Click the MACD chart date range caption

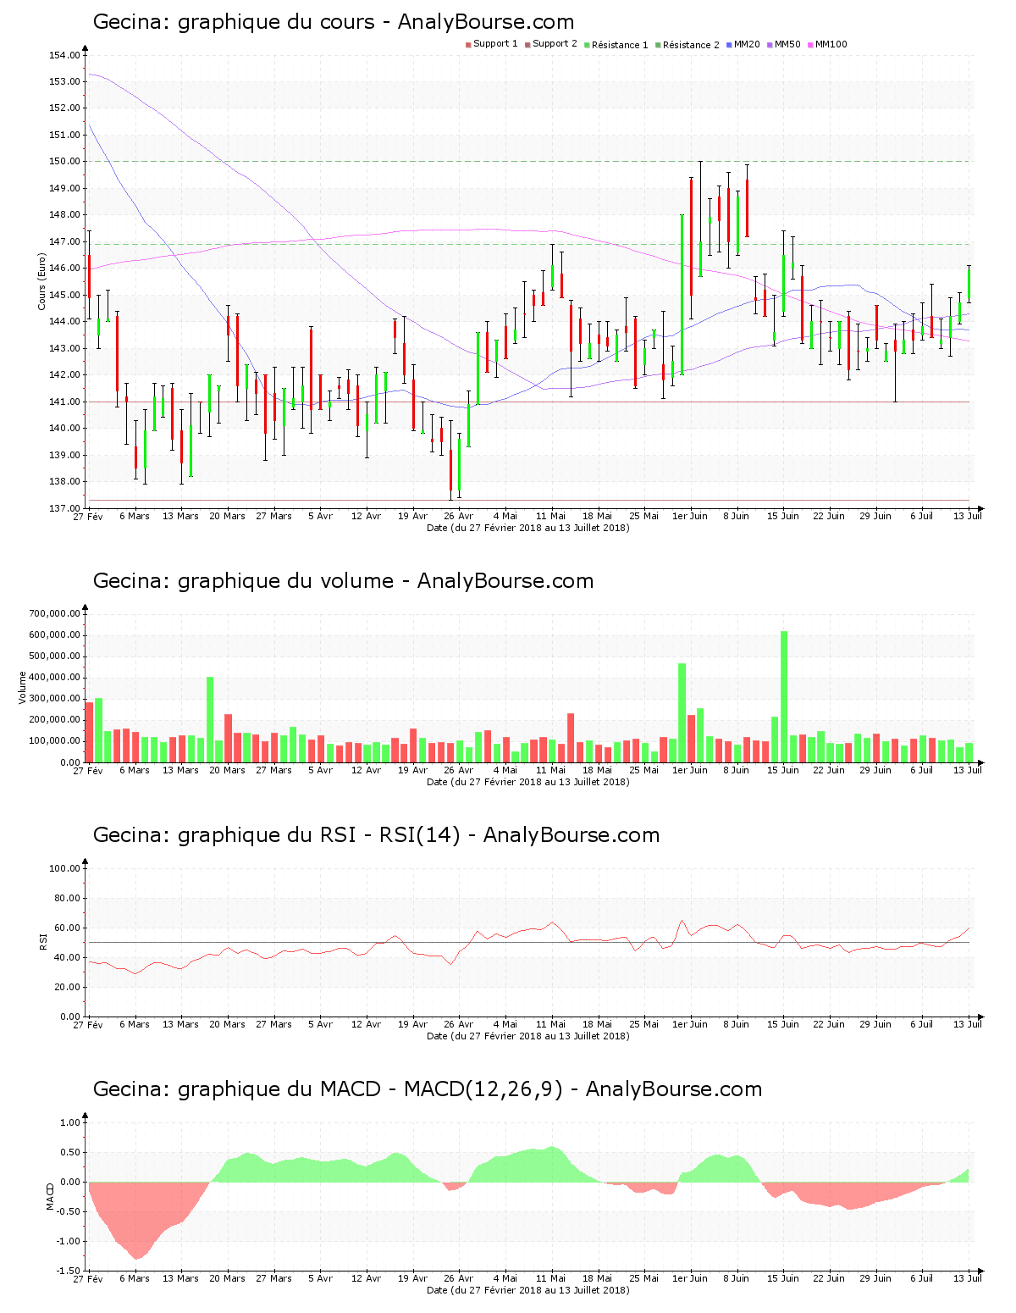pos(528,1290)
